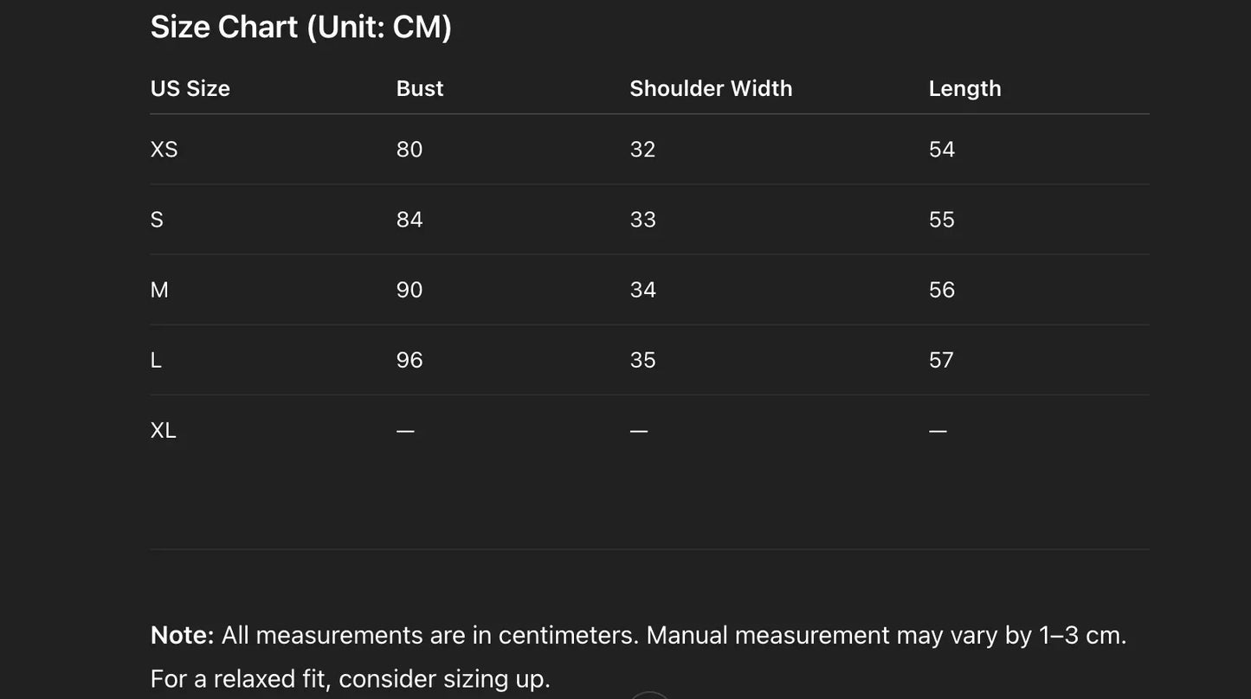Click the Size Chart heading

[x=301, y=27]
